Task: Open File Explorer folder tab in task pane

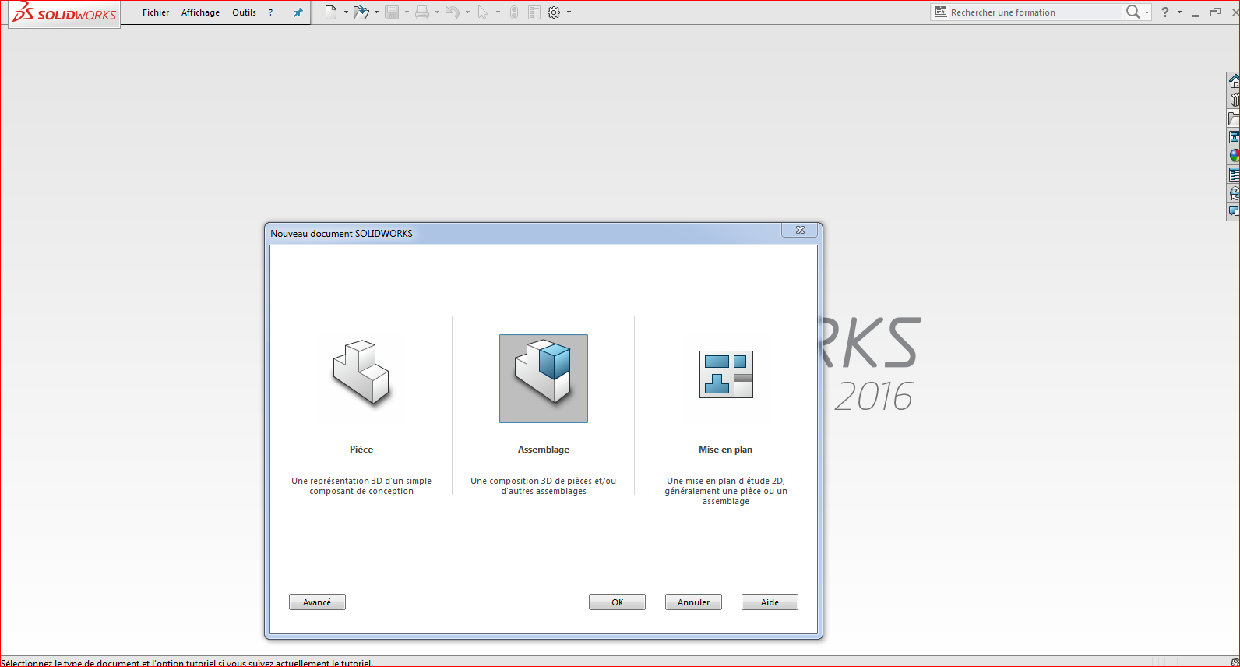Action: 1234,118
